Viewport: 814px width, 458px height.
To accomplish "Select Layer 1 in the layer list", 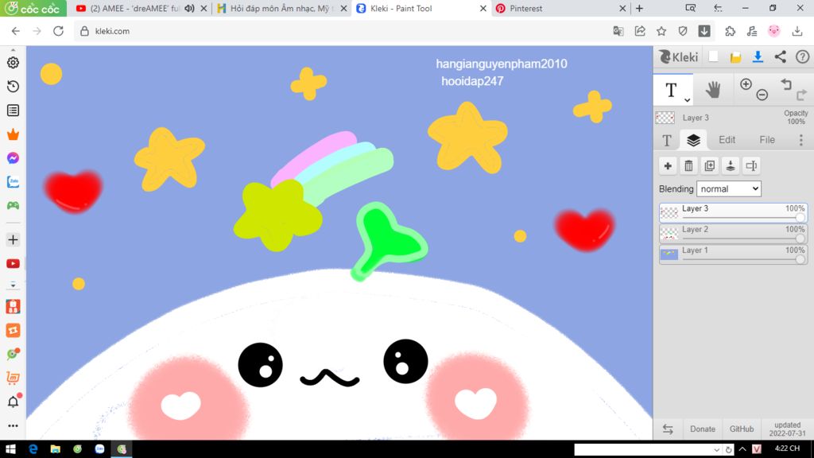I will pos(733,254).
